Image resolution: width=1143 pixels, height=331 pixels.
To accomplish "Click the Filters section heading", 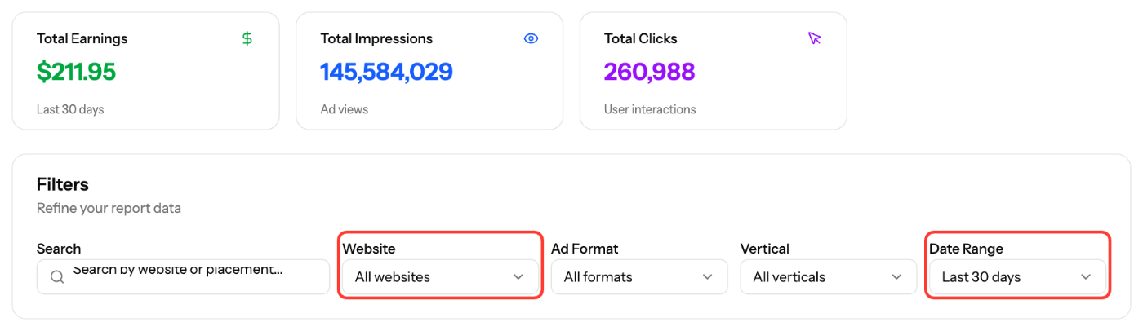I will (63, 184).
